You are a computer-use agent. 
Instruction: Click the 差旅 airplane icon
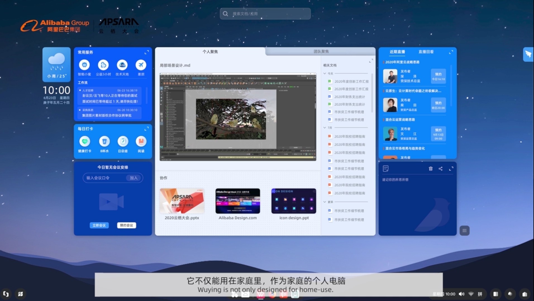coord(141,65)
